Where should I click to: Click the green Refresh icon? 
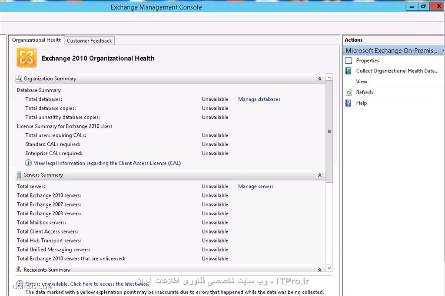(349, 92)
